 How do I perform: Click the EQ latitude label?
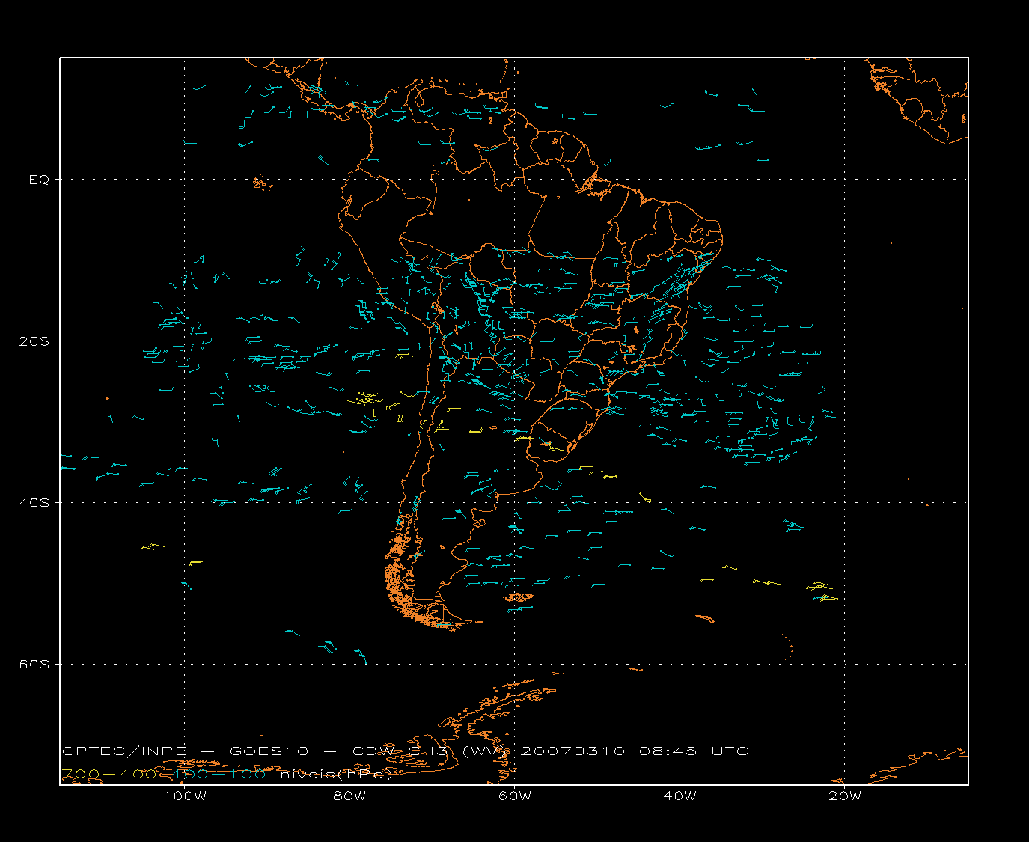pos(39,180)
